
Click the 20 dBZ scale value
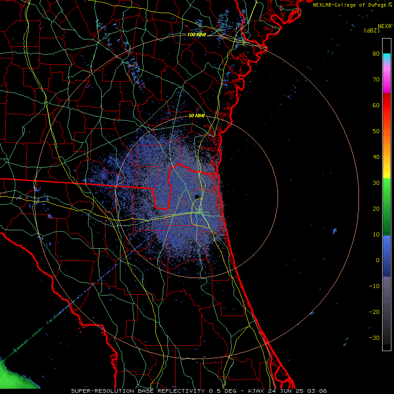coord(376,208)
